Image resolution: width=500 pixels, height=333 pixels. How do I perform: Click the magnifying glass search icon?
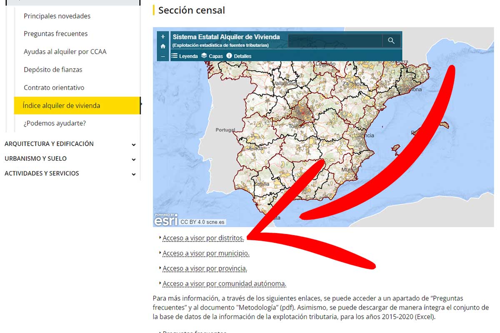(x=391, y=40)
